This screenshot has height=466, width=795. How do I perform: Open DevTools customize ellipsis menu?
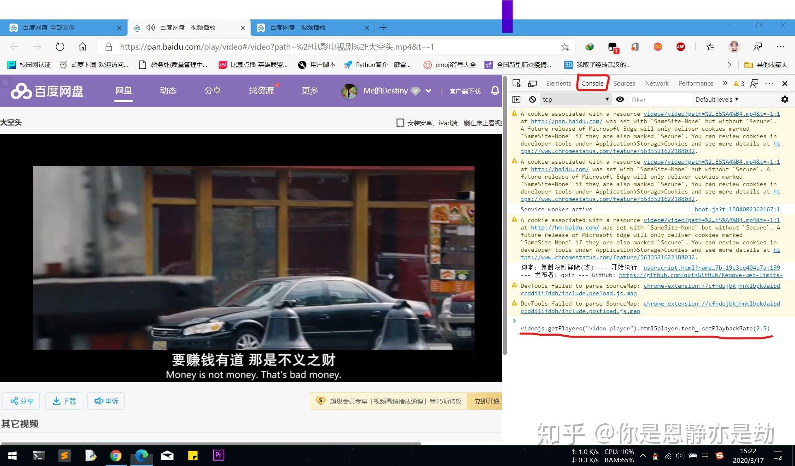tap(769, 84)
